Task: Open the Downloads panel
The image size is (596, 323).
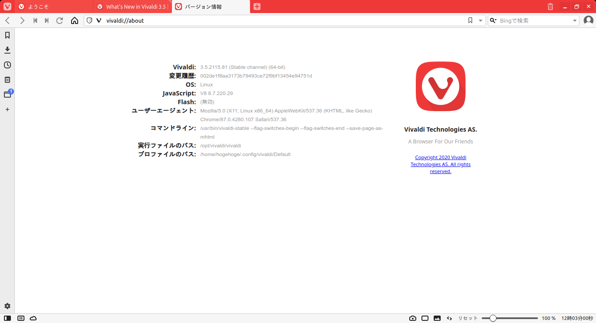Action: click(7, 50)
